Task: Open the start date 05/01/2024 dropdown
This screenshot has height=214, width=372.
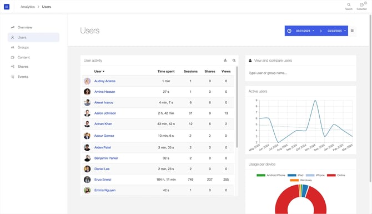Action: 305,31
